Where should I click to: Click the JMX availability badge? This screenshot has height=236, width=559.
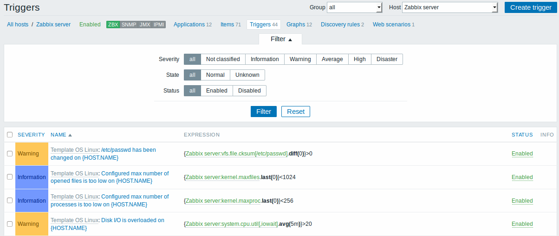[x=145, y=25]
